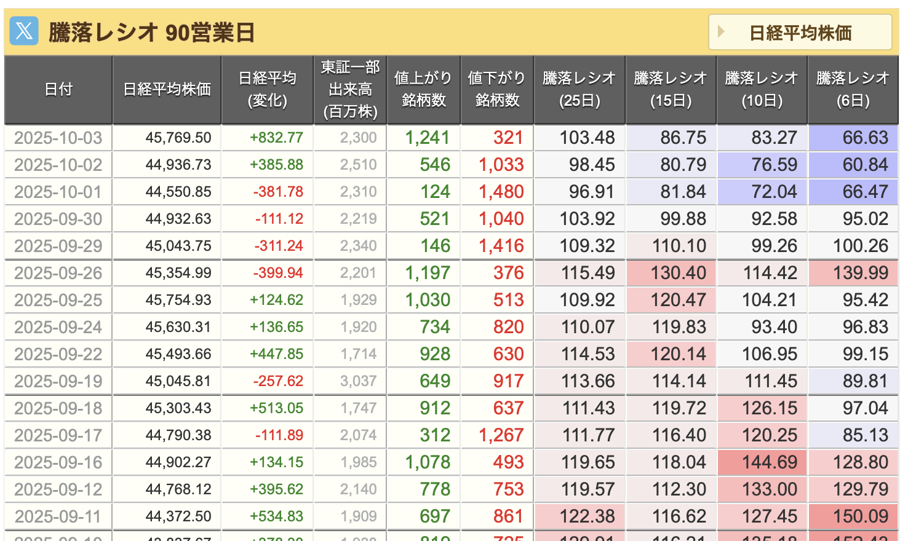Click the arrow icon beside 日経平均株価 button
908x541 pixels.
721,32
